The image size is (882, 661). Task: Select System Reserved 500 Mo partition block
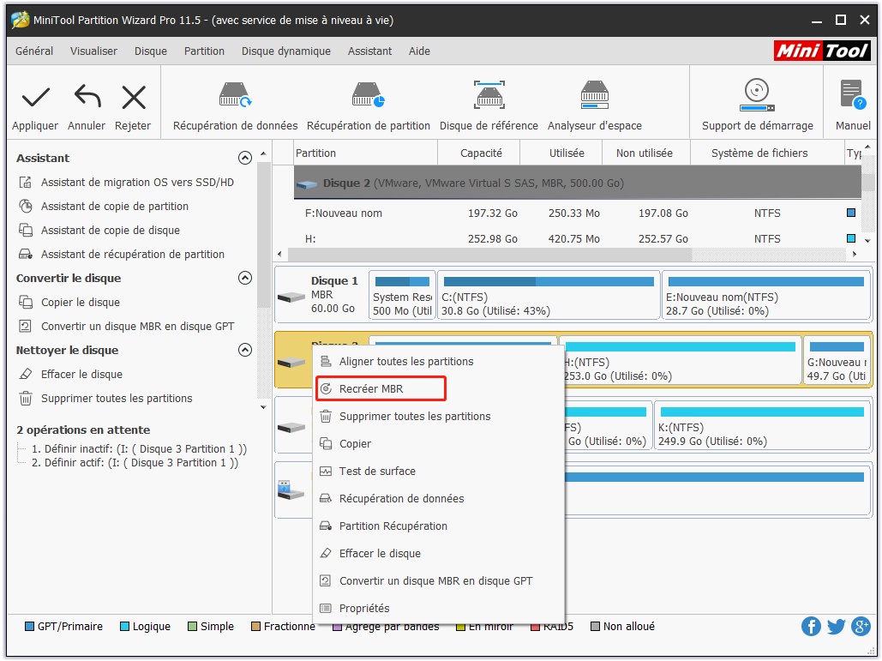tap(402, 295)
